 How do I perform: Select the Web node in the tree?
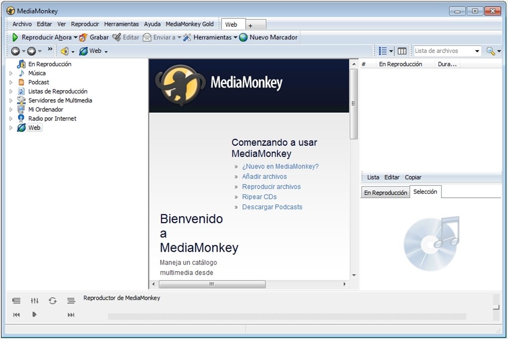coord(34,127)
